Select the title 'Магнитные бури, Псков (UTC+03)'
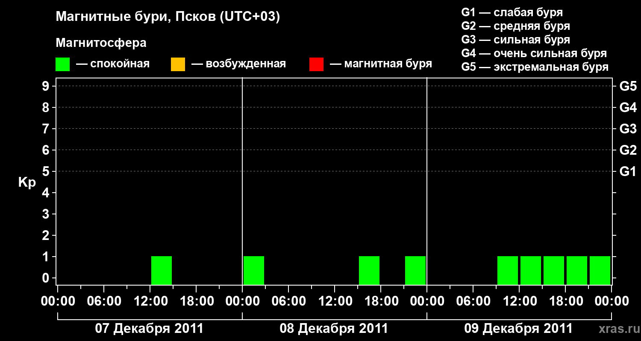 [x=168, y=17]
